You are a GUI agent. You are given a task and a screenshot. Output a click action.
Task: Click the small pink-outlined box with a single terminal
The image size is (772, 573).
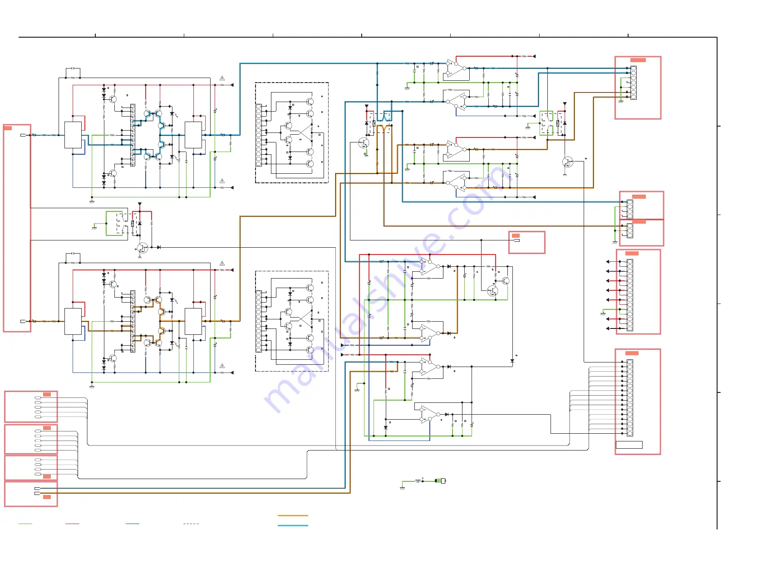click(526, 242)
